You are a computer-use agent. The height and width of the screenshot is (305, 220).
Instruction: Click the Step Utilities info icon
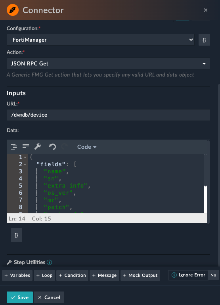coord(50,262)
